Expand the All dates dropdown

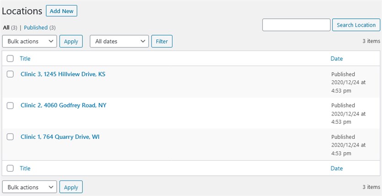click(x=119, y=41)
